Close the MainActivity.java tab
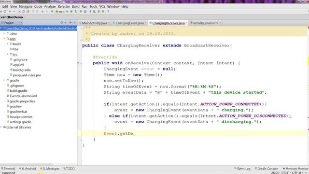This screenshot has width=309, height=174. click(x=109, y=23)
